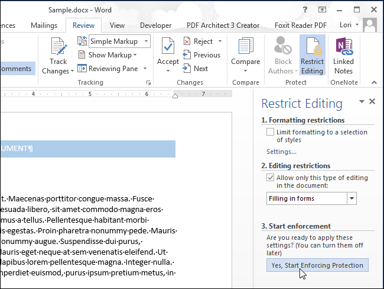Enable Limit formatting to selection of styles
The width and height of the screenshot is (384, 289).
(271, 132)
